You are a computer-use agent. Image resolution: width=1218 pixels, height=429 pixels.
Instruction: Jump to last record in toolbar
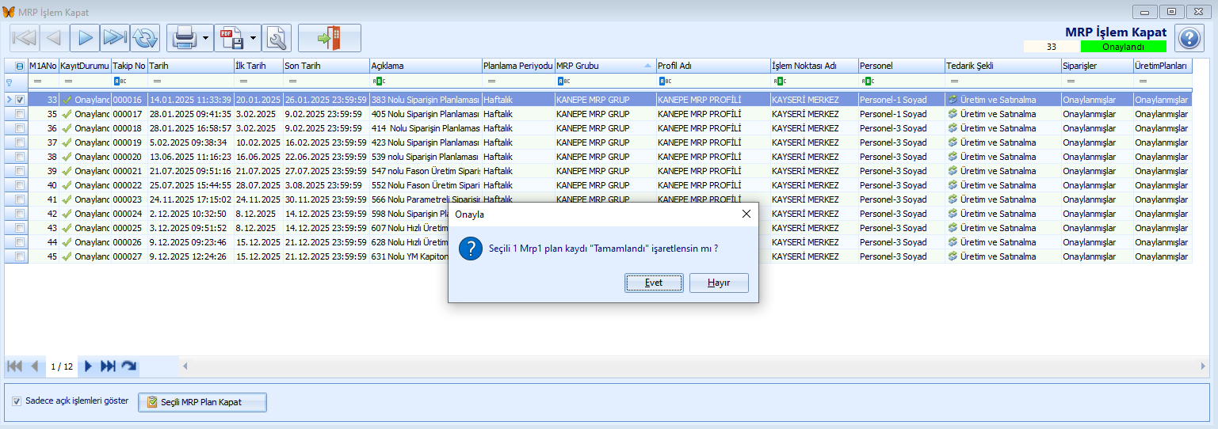tap(114, 37)
